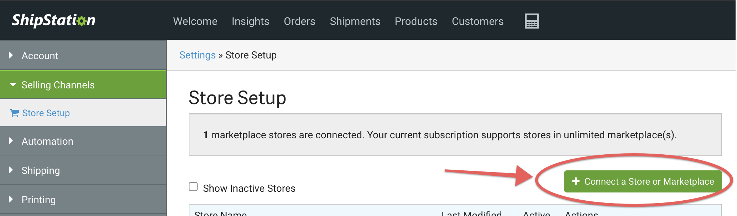Expand the Printing section arrow
Image resolution: width=737 pixels, height=216 pixels.
coord(11,199)
